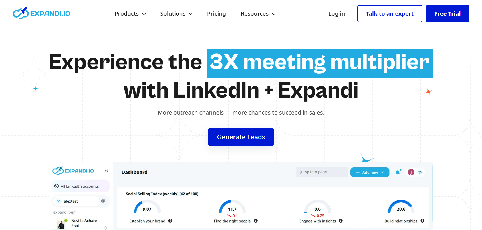Open the Add new dropdown button
This screenshot has height=230, width=482.
pos(370,172)
